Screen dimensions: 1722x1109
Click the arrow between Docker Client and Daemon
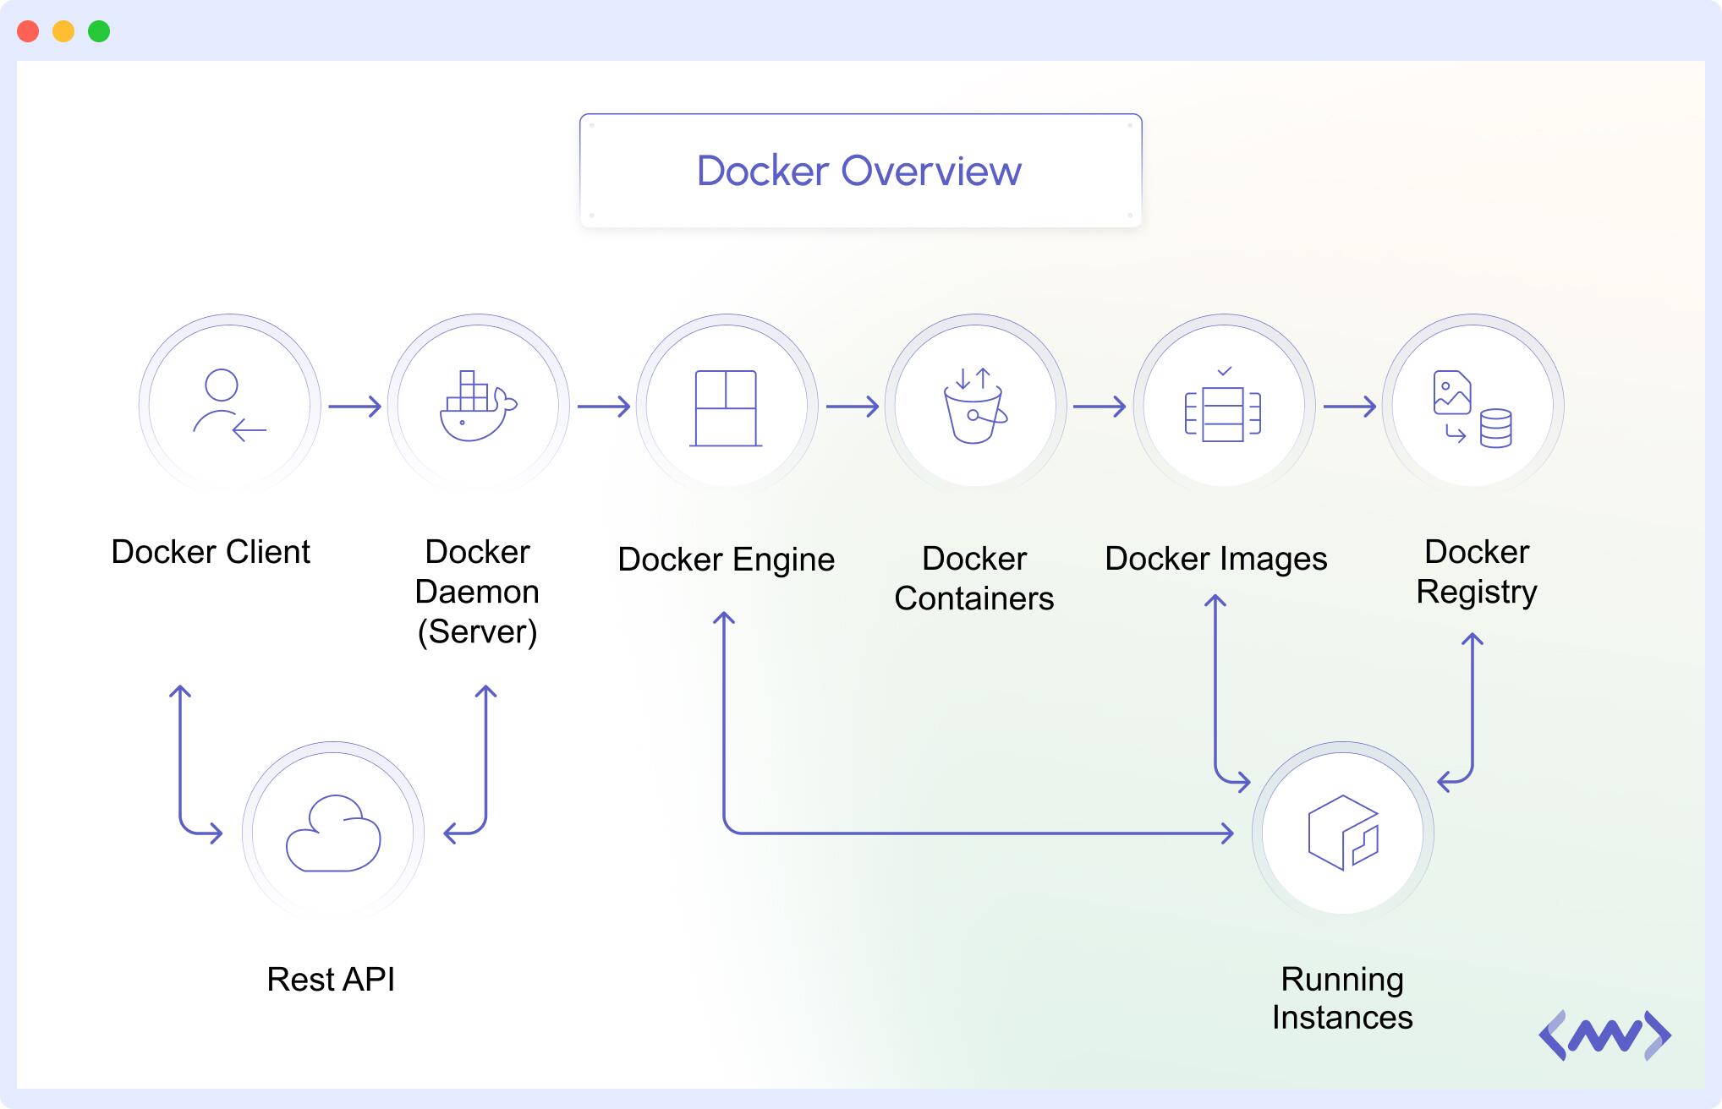[x=355, y=406]
